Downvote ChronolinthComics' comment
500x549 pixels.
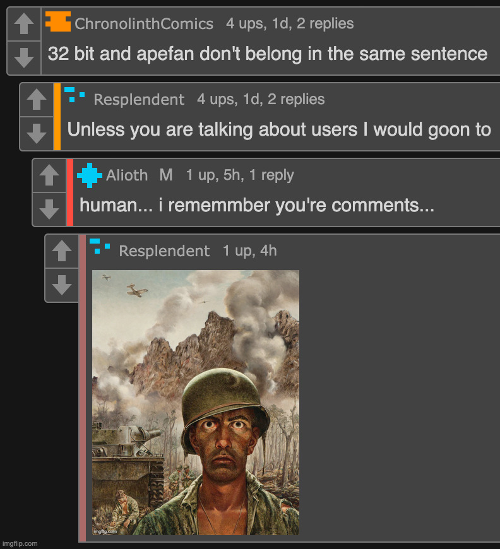(x=24, y=57)
